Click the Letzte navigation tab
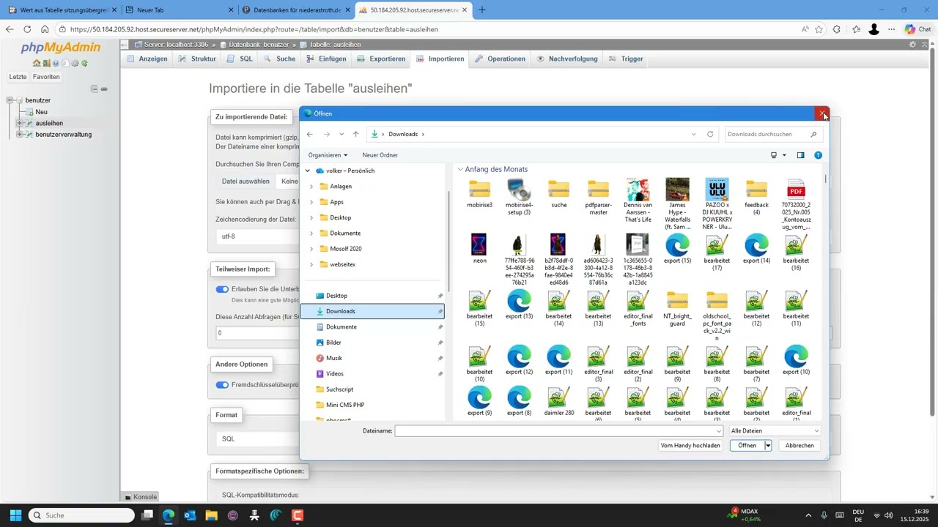The image size is (938, 527). click(18, 77)
